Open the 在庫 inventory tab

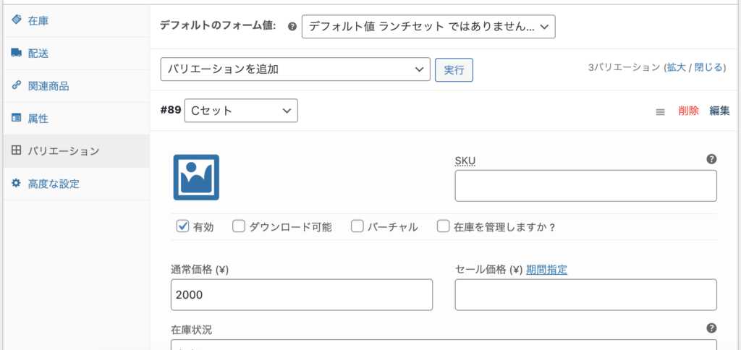(x=39, y=21)
